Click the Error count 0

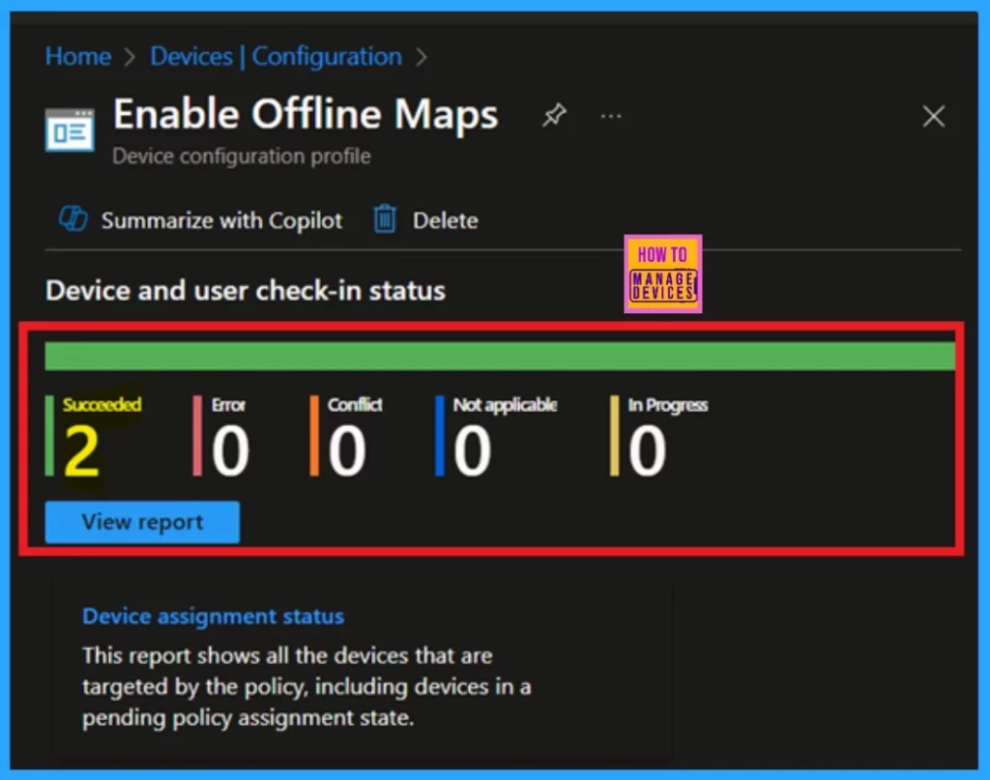pos(230,450)
